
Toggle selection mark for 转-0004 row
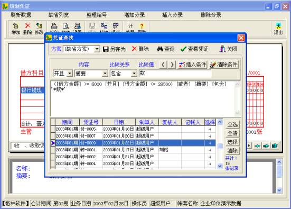coord(210,163)
